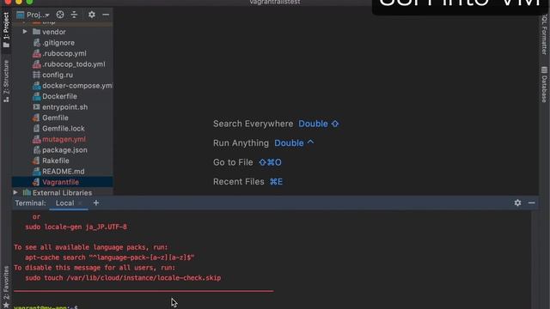Expand External Libraries node
The height and width of the screenshot is (309, 550).
click(15, 192)
